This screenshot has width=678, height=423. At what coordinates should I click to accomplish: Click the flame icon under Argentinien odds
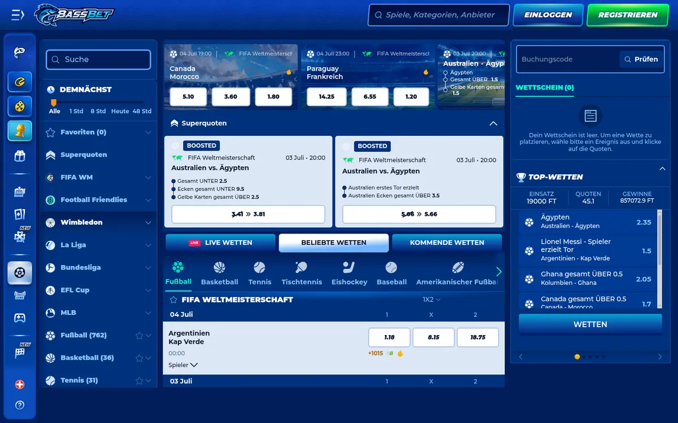point(400,354)
